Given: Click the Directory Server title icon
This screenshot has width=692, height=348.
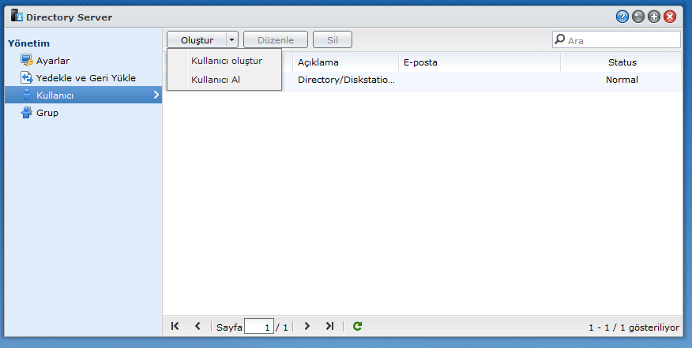Looking at the screenshot, I should coord(17,16).
